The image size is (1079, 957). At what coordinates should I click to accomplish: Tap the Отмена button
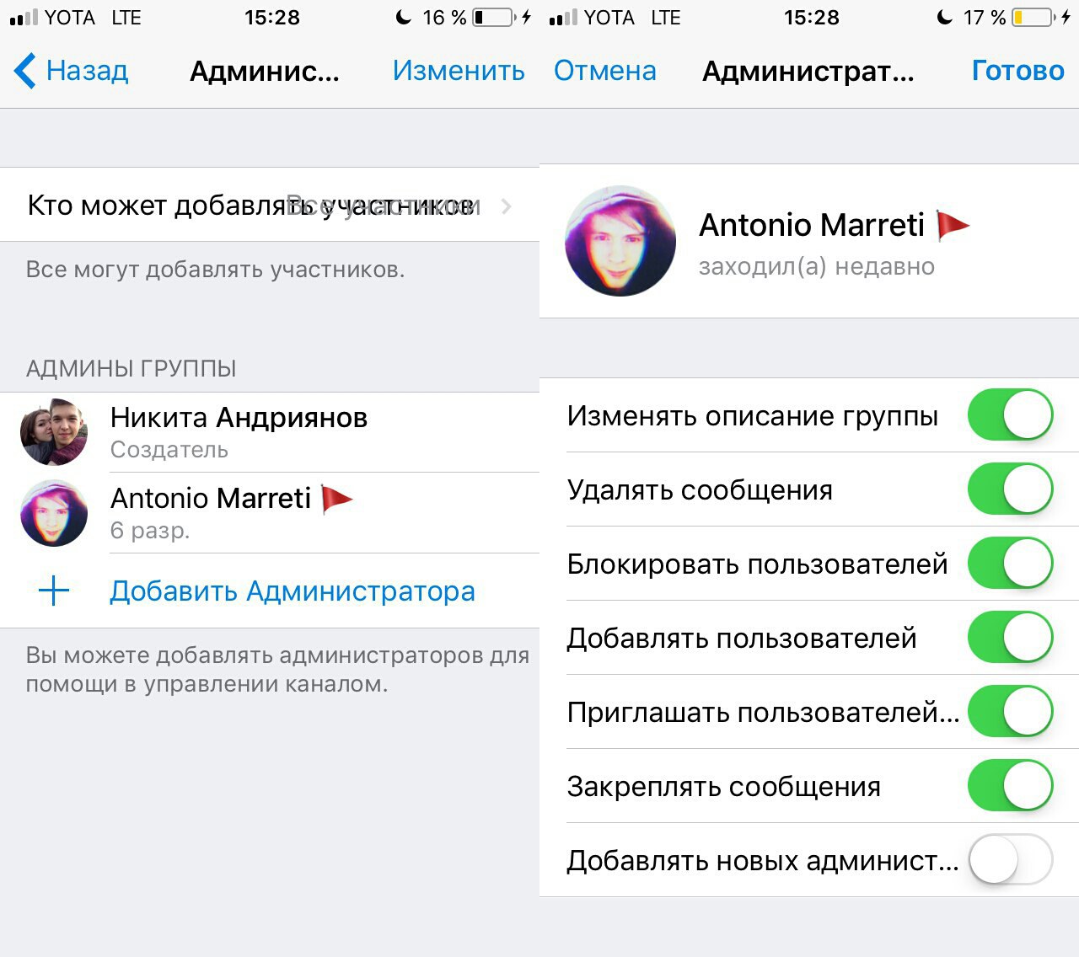click(605, 71)
